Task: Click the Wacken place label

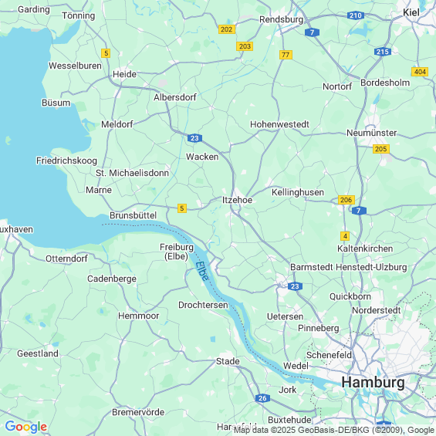Action: pyautogui.click(x=202, y=157)
